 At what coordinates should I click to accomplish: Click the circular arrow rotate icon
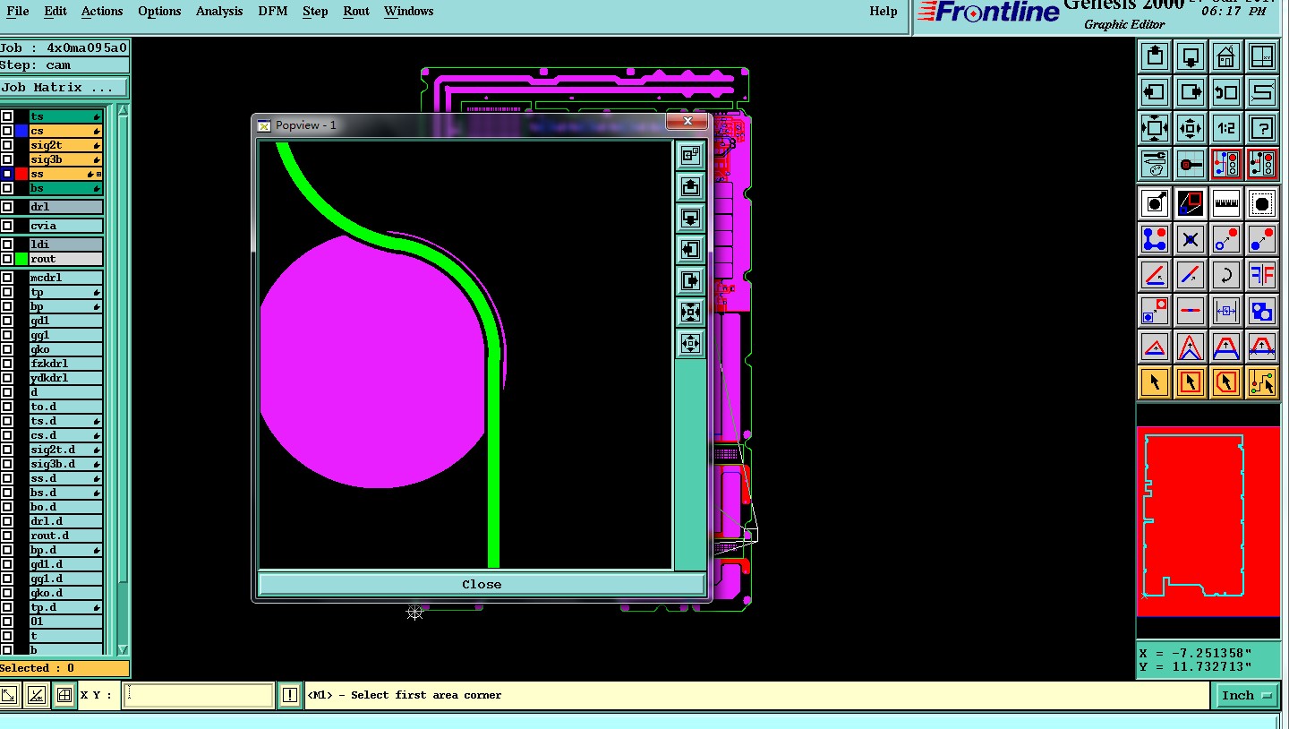[x=1226, y=275]
